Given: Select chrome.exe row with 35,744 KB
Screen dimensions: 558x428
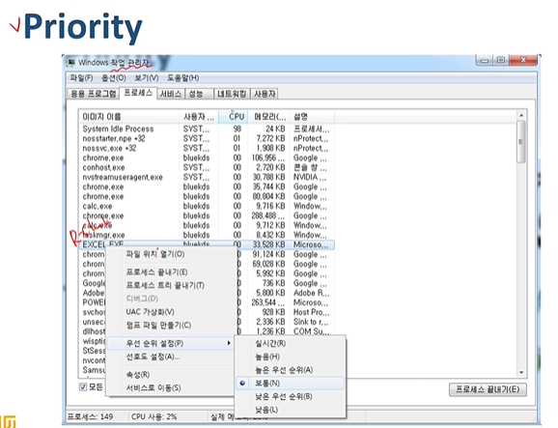Looking at the screenshot, I should tap(206, 186).
